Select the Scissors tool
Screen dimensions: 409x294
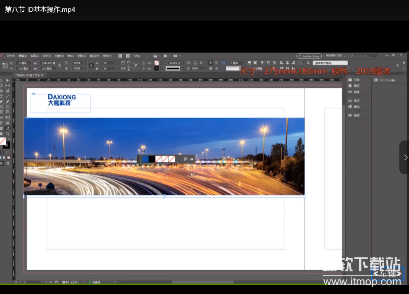click(2, 118)
